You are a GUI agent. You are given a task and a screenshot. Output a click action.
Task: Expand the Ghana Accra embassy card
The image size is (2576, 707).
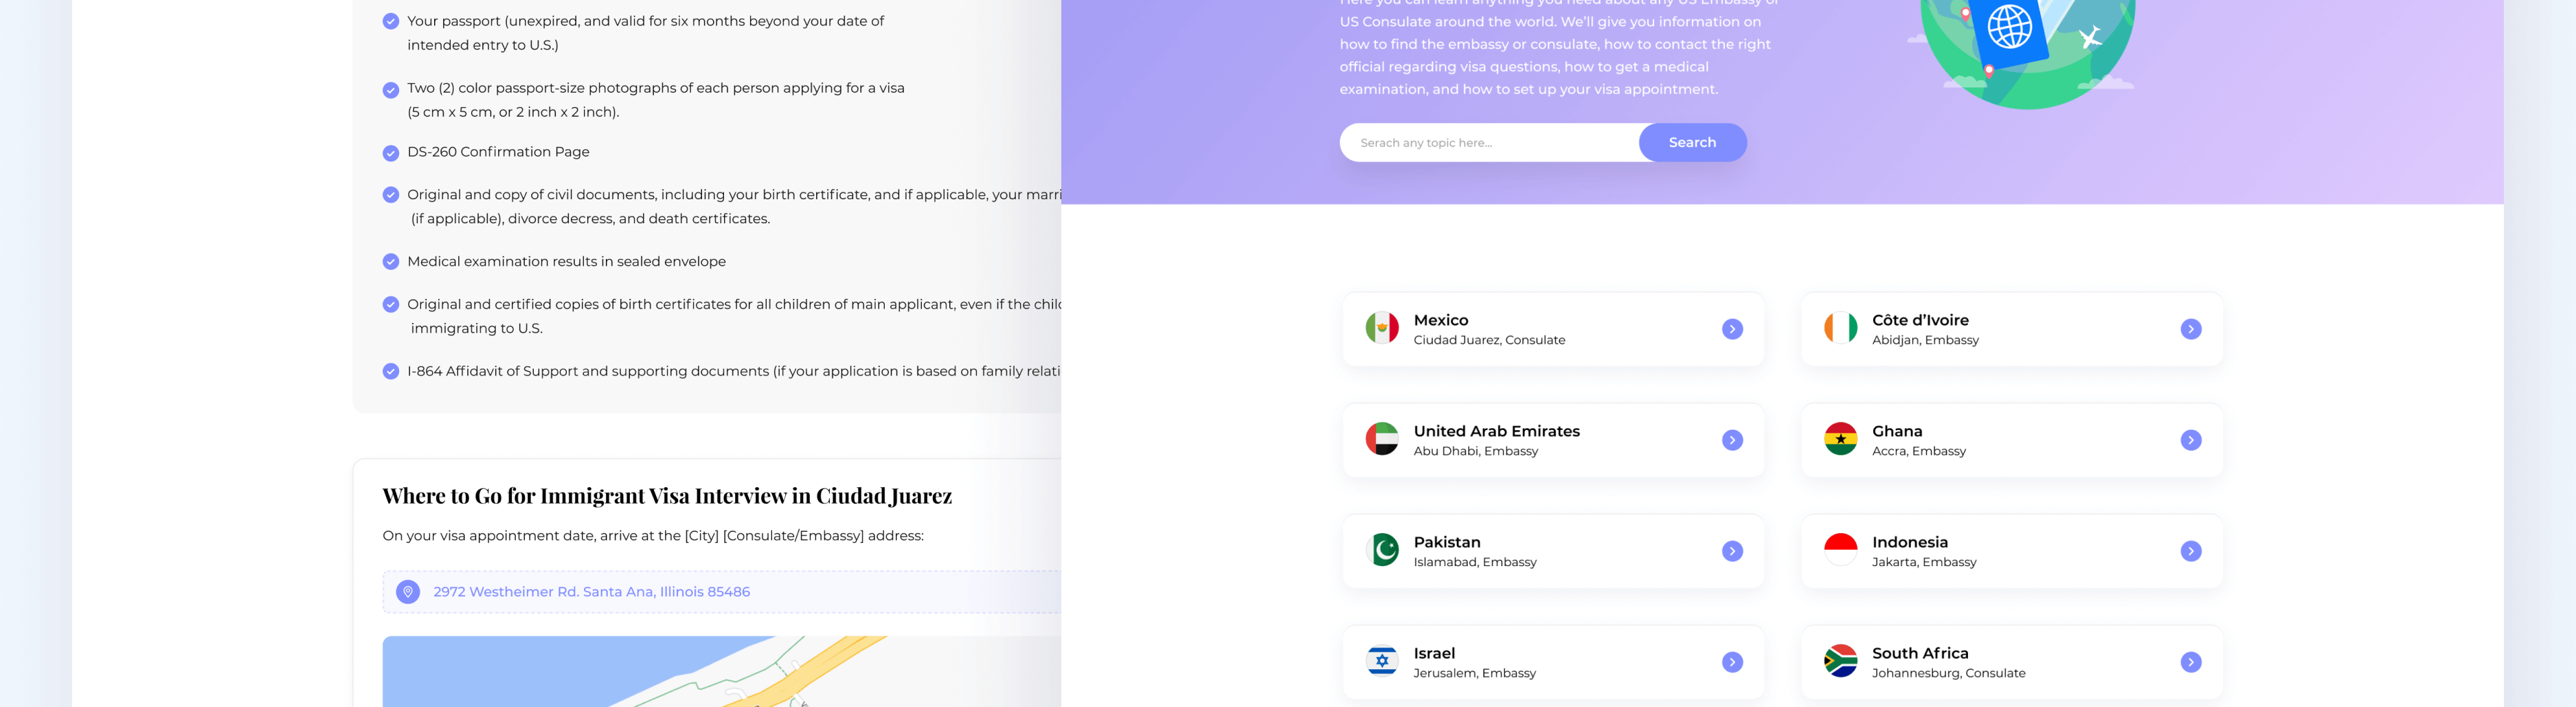[x=2191, y=440]
